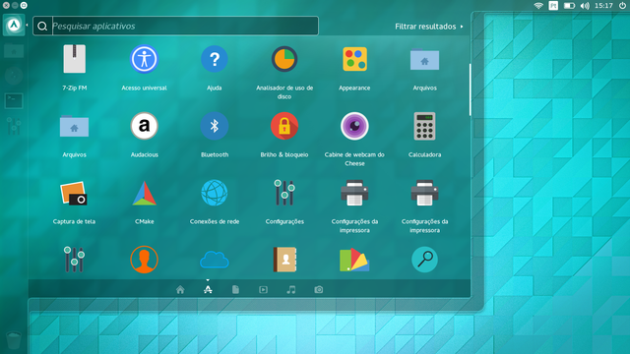
Task: Open the Wi-Fi network indicator
Action: 538,6
